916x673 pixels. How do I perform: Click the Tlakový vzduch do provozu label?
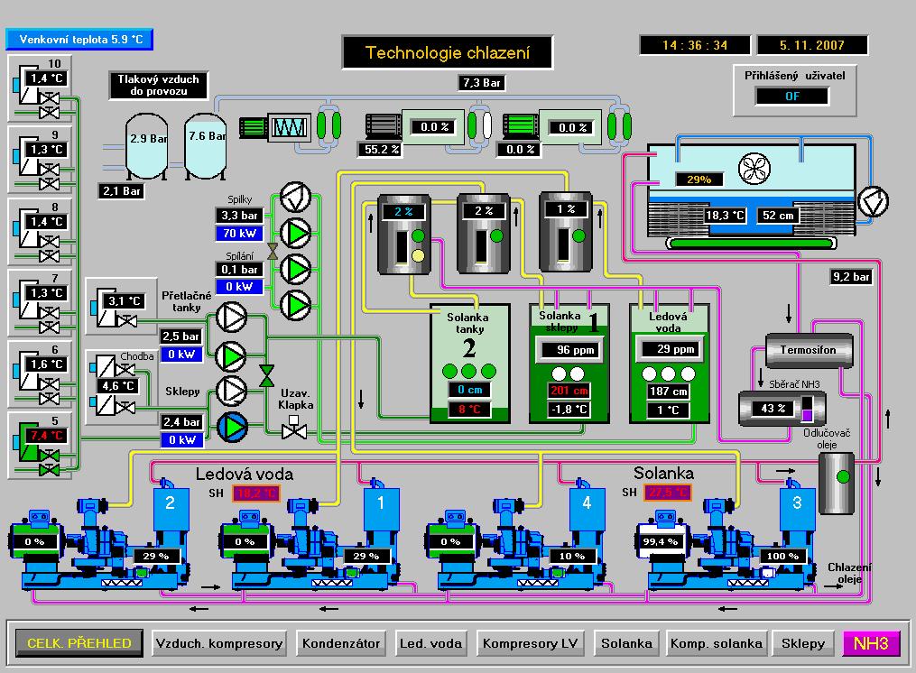tap(158, 86)
